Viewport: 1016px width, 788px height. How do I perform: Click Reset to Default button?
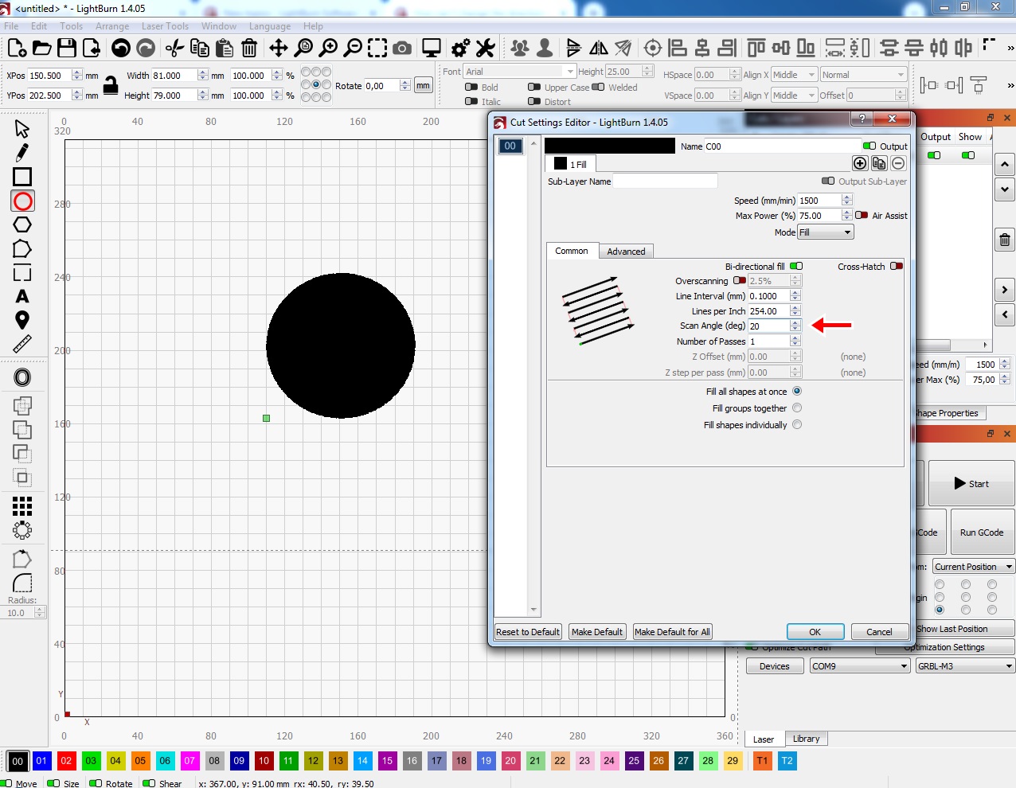528,632
